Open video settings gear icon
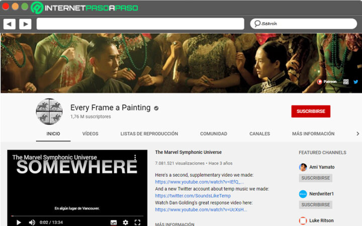The image size is (362, 226). (125, 222)
